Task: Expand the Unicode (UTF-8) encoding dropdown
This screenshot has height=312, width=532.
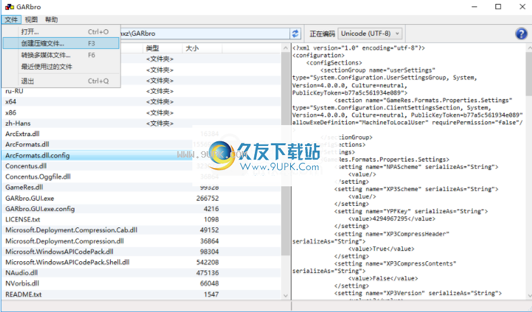Action: click(x=370, y=34)
